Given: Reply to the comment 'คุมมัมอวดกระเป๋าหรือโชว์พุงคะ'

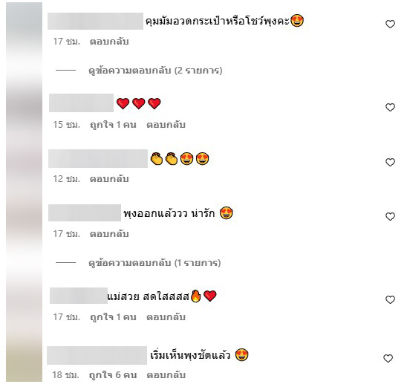Looking at the screenshot, I should click(109, 42).
